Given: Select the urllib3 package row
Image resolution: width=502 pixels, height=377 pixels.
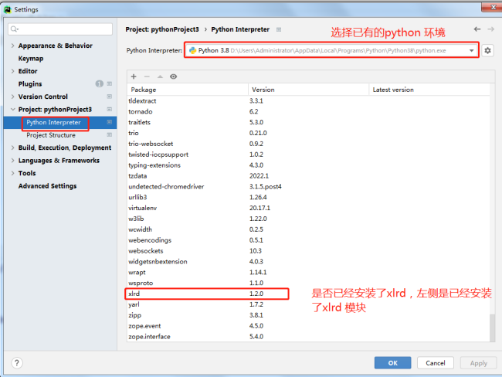Looking at the screenshot, I should [308, 197].
